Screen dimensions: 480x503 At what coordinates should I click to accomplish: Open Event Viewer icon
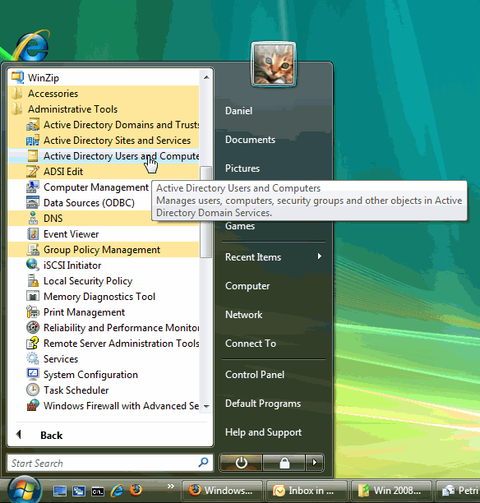(x=33, y=234)
